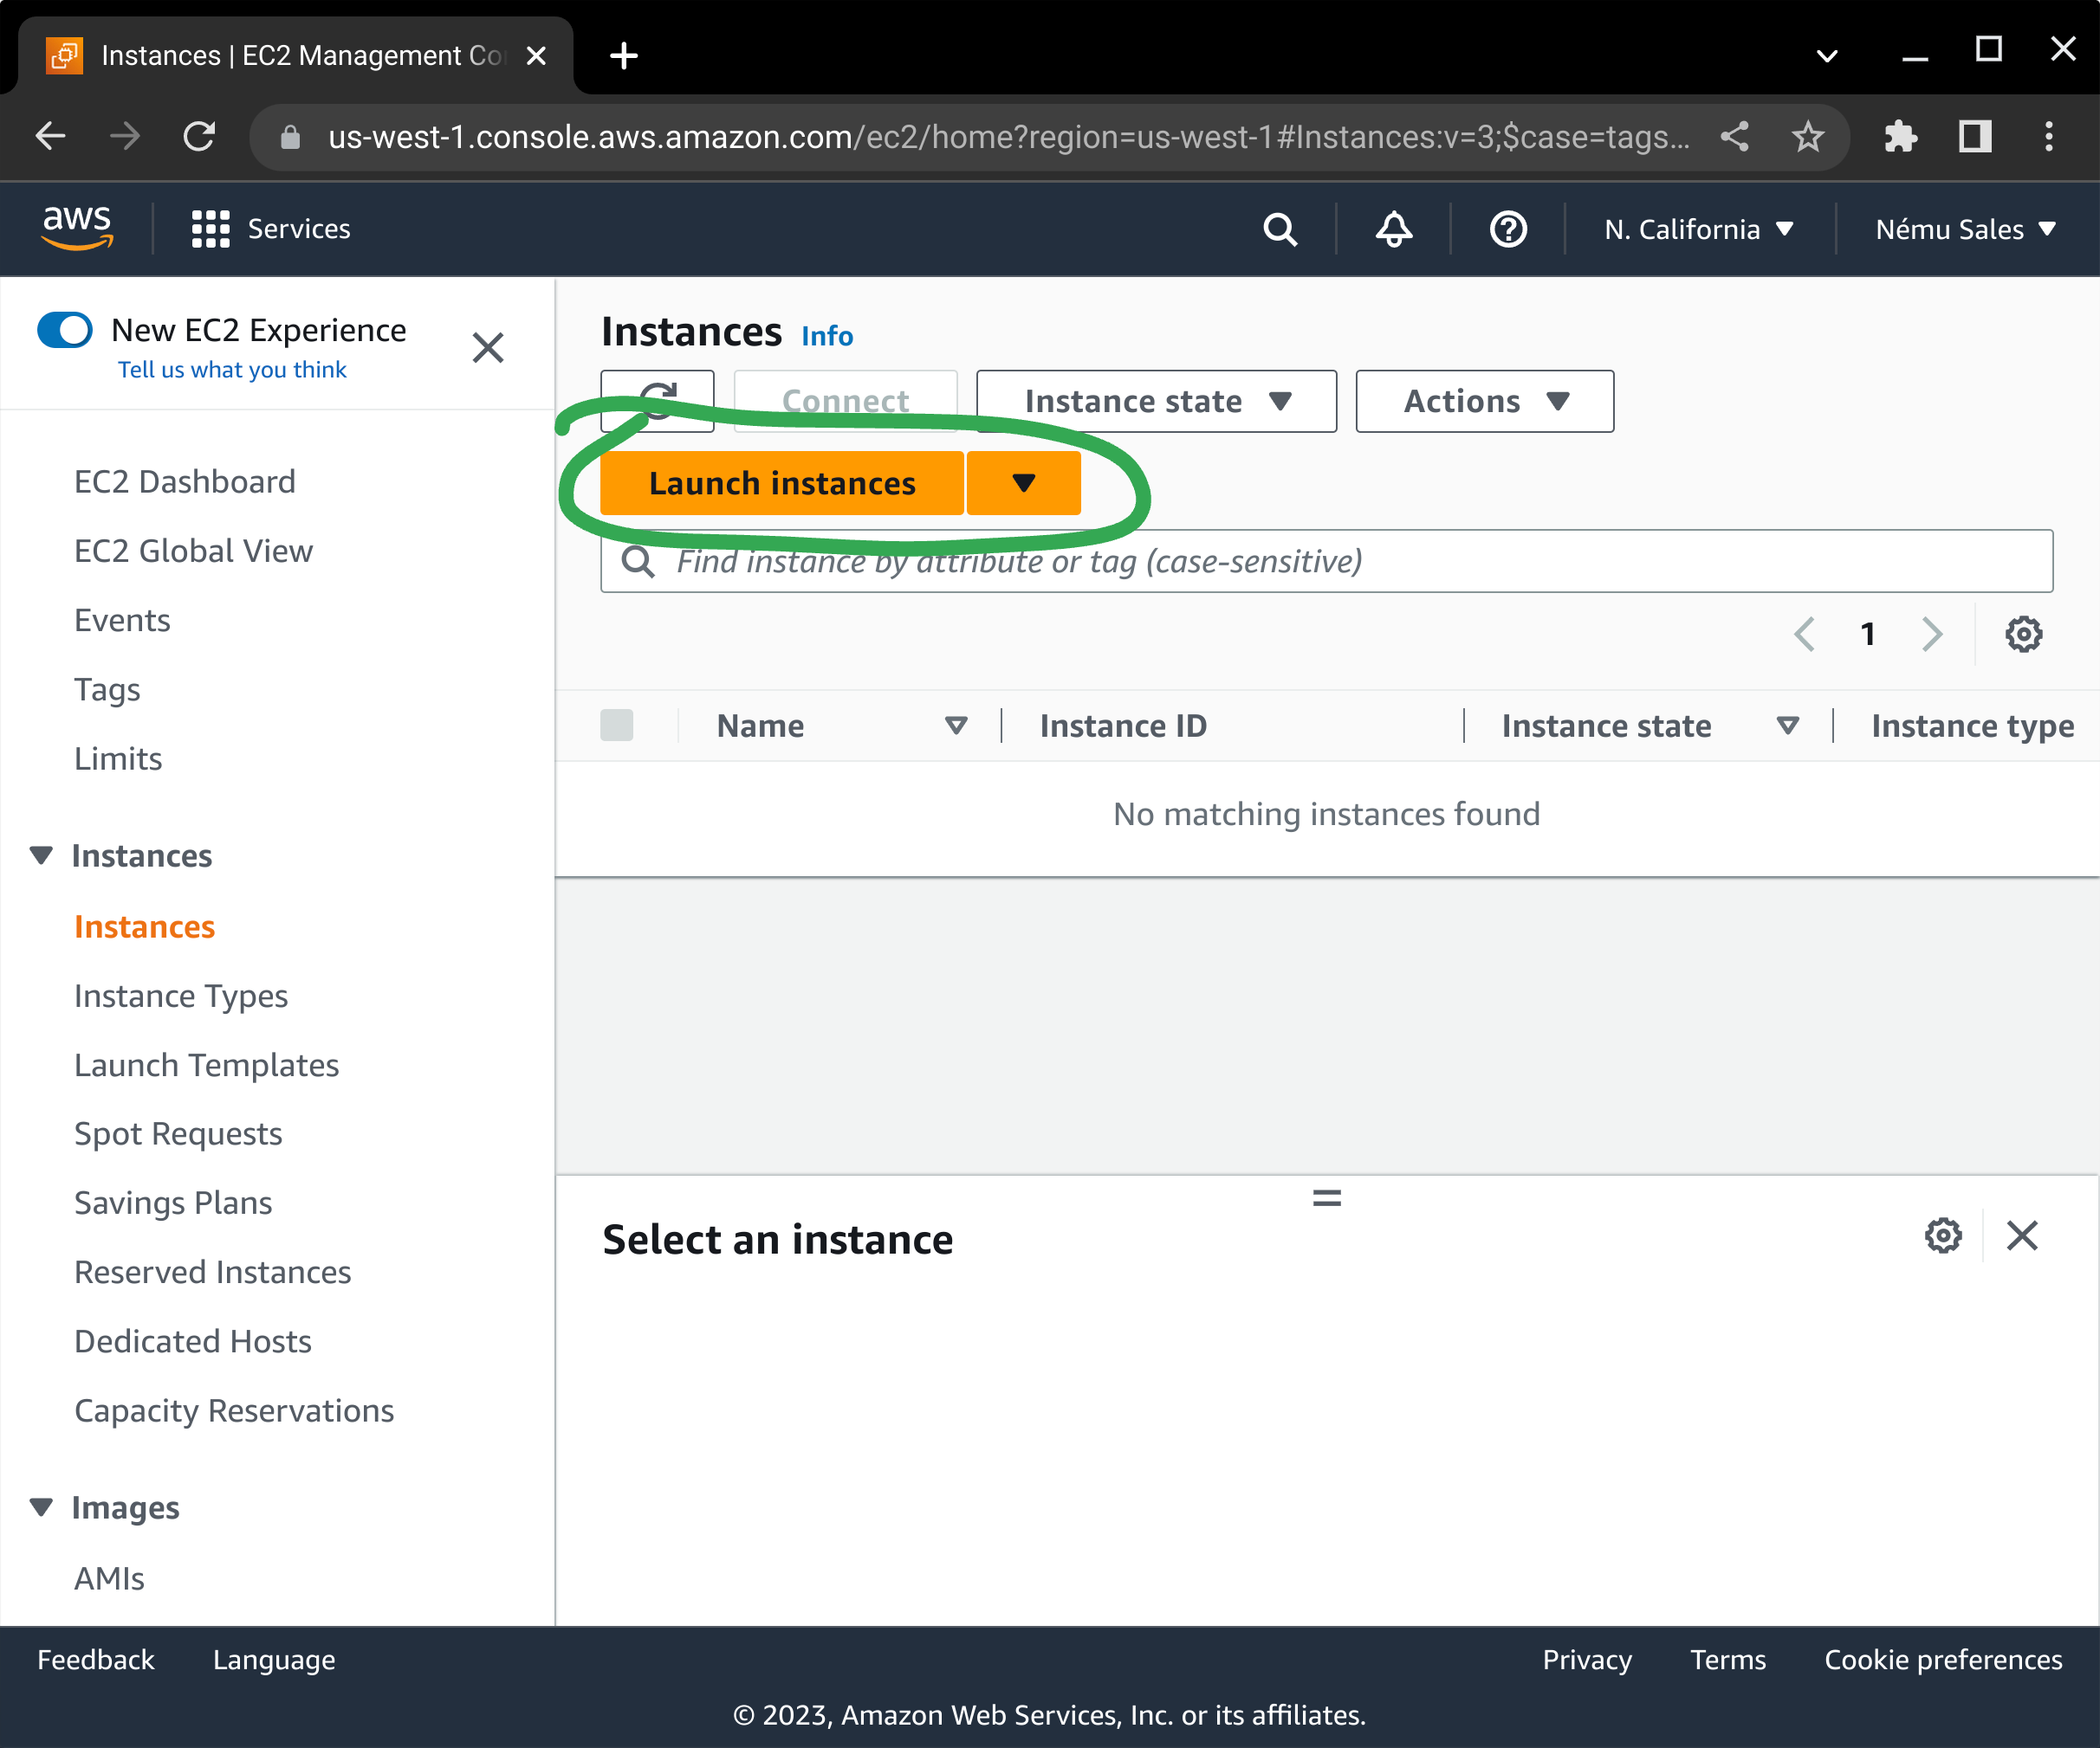The image size is (2100, 1748).
Task: Sort by the Name column arrow
Action: [x=957, y=726]
